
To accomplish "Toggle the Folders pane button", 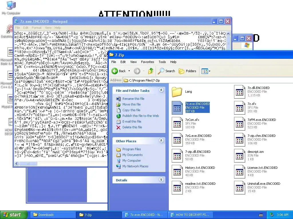I will (x=187, y=71).
